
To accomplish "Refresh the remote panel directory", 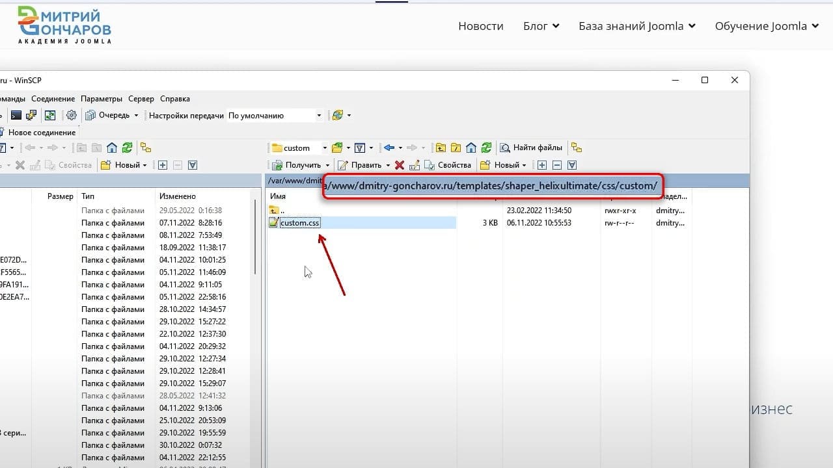I will pos(486,148).
